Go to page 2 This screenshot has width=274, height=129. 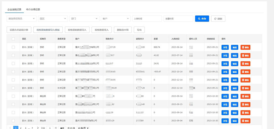(x=21, y=128)
